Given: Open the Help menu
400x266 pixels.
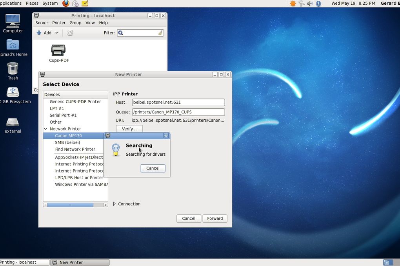Looking at the screenshot, I should point(103,23).
